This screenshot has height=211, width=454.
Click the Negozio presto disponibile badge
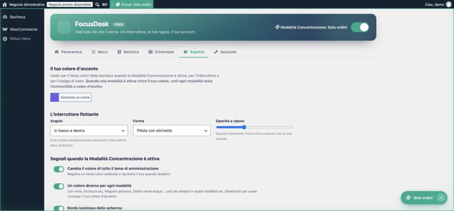point(70,4)
